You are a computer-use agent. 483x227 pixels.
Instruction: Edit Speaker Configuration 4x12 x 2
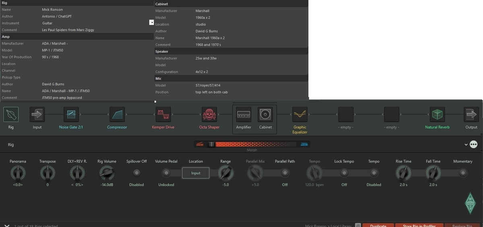[x=251, y=72]
